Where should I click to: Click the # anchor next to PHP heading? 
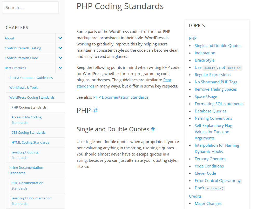point(95,111)
